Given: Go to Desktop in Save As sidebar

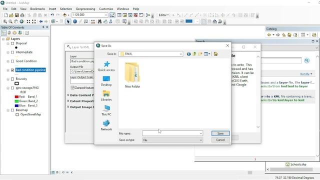Looking at the screenshot, I should pyautogui.click(x=106, y=81).
